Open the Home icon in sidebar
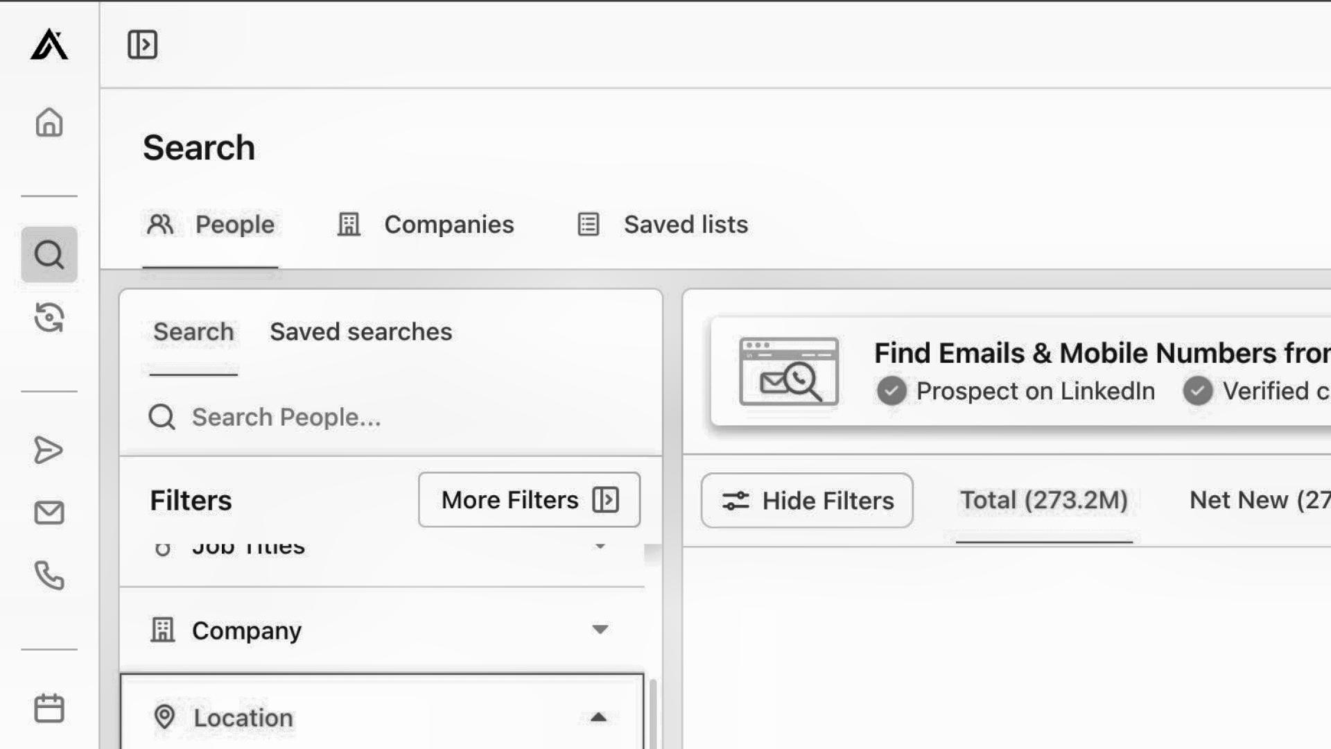Viewport: 1331px width, 749px height. point(49,122)
